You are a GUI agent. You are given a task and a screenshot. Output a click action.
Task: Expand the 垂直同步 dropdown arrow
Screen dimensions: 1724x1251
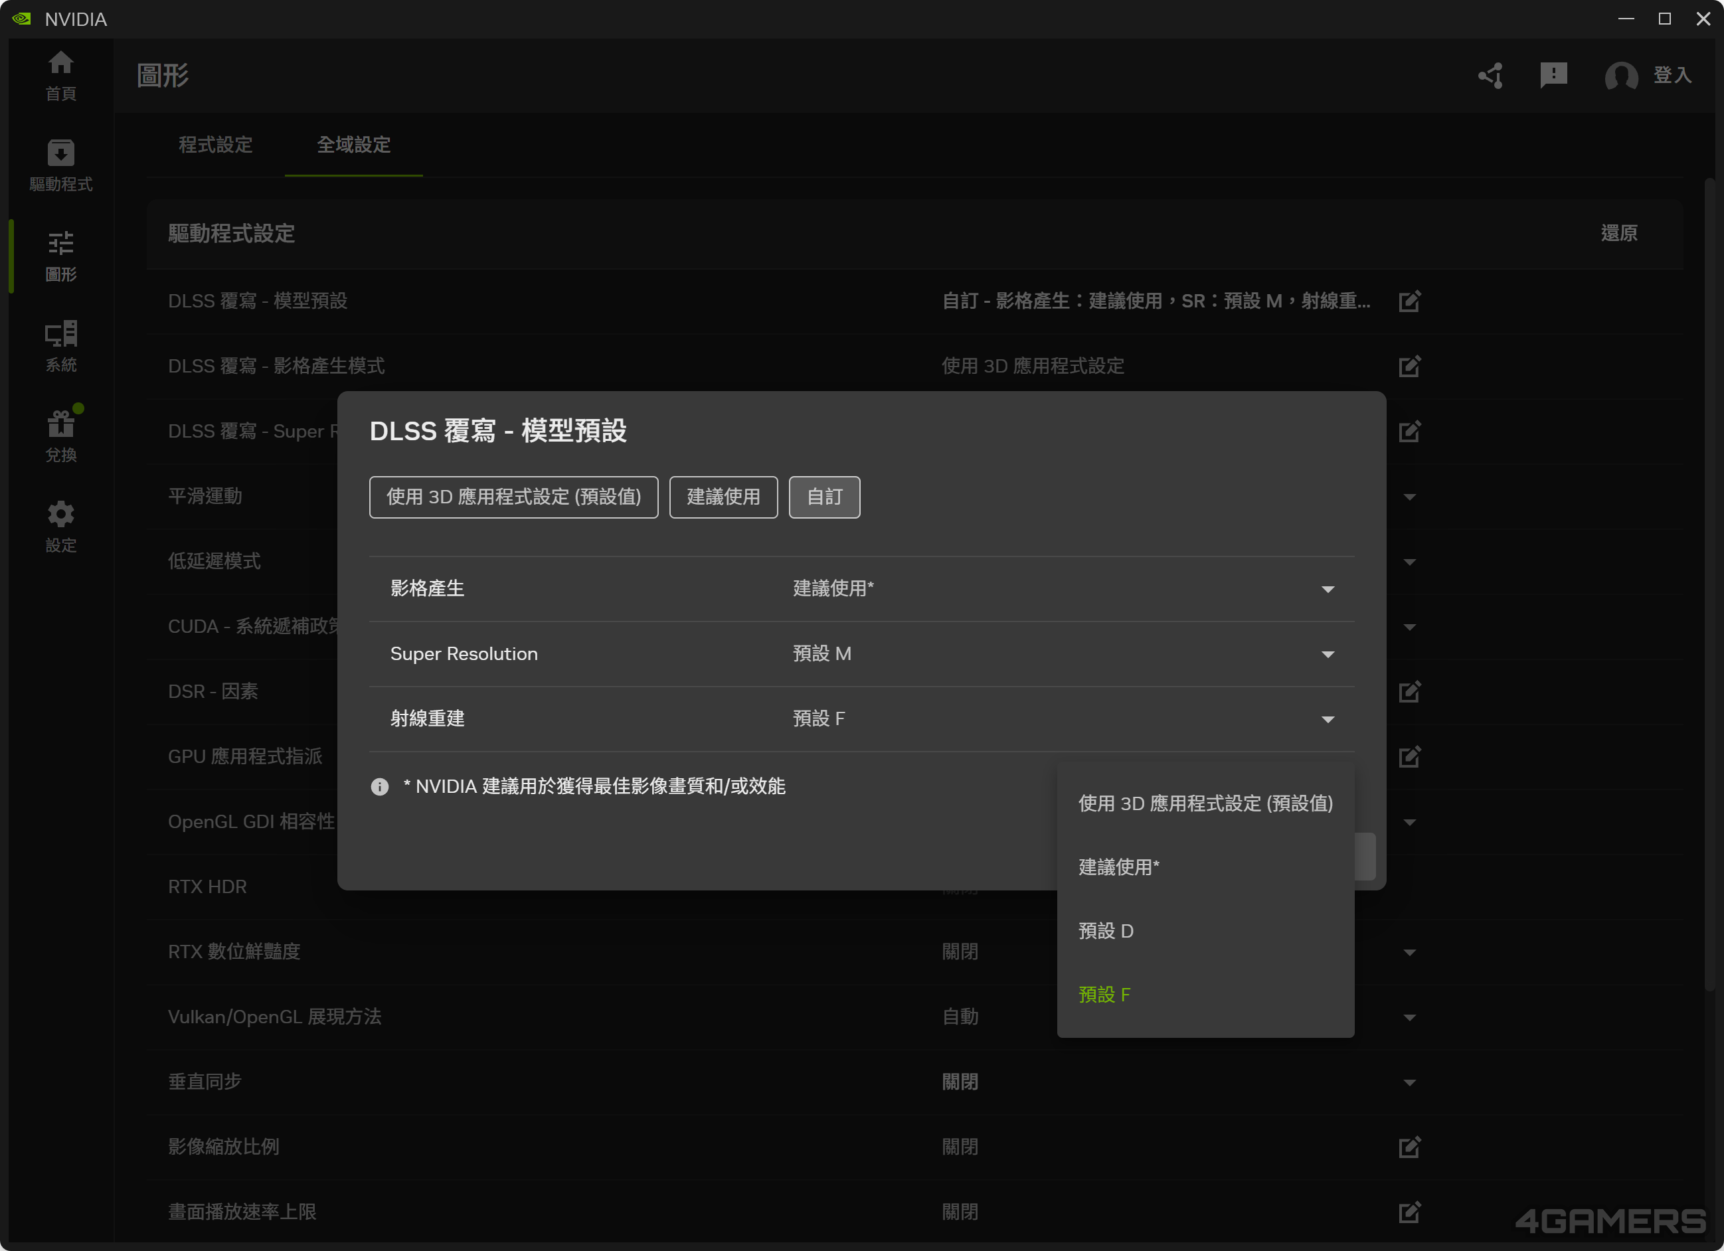point(1409,1082)
